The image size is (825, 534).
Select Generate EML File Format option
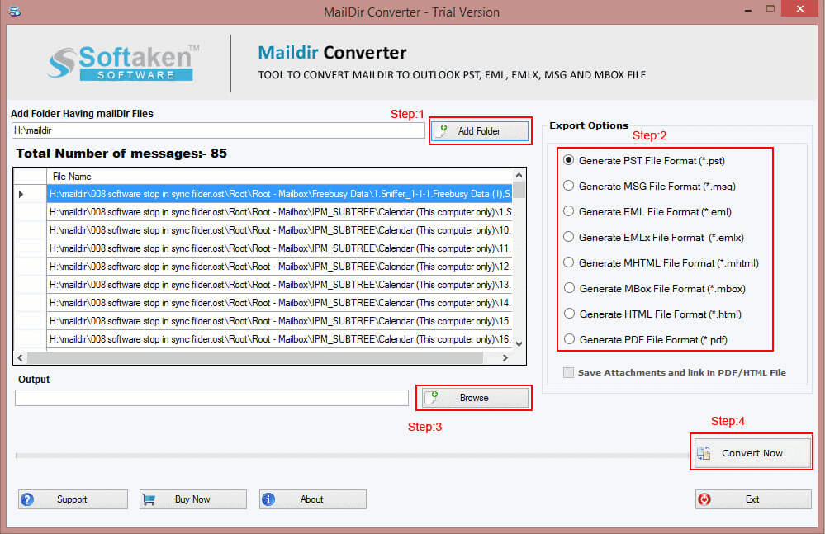click(x=647, y=212)
